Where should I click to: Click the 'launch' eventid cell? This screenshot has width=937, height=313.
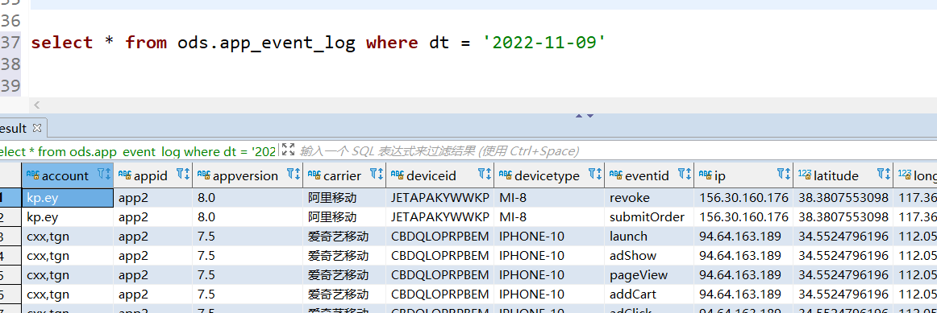pos(649,236)
